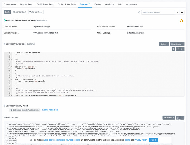The image size is (190, 145).
Task: Dismiss cookie notice with Got It
Action: tap(154, 140)
